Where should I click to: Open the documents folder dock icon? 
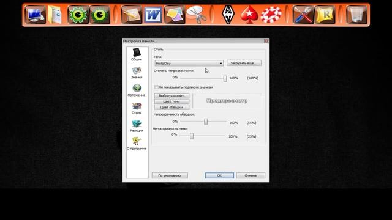coord(55,15)
